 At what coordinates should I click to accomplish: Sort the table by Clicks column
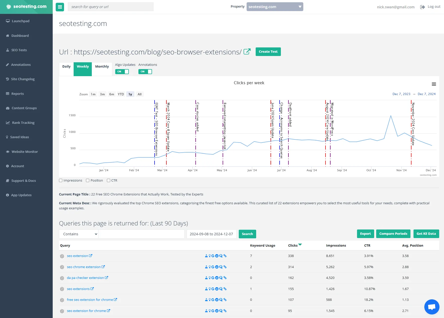point(293,245)
